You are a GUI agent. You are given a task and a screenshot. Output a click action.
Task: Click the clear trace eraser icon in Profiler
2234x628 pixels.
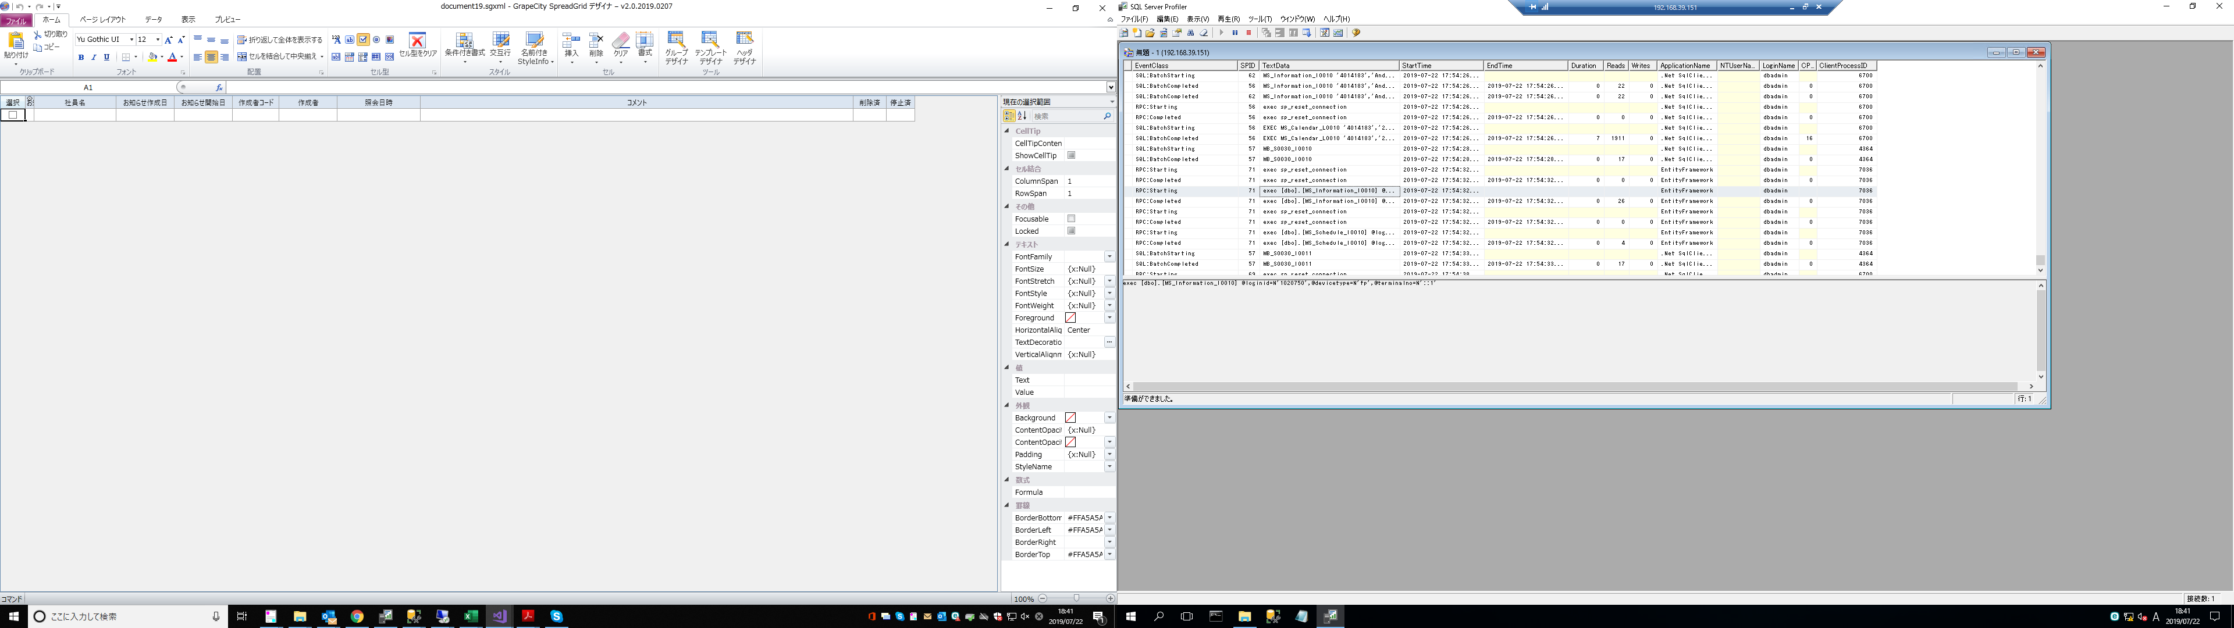(x=1204, y=33)
